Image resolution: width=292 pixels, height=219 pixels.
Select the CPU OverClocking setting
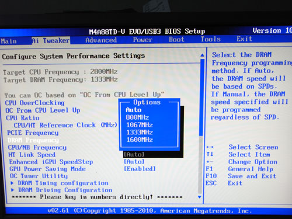coord(35,103)
